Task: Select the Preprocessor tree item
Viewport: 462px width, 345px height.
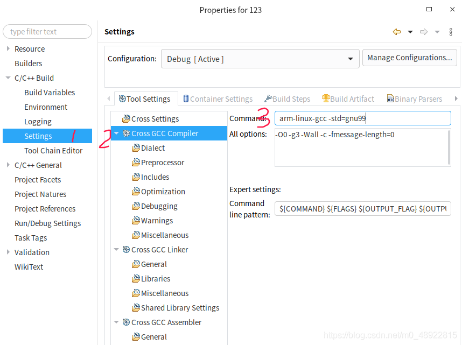Action: click(x=162, y=163)
